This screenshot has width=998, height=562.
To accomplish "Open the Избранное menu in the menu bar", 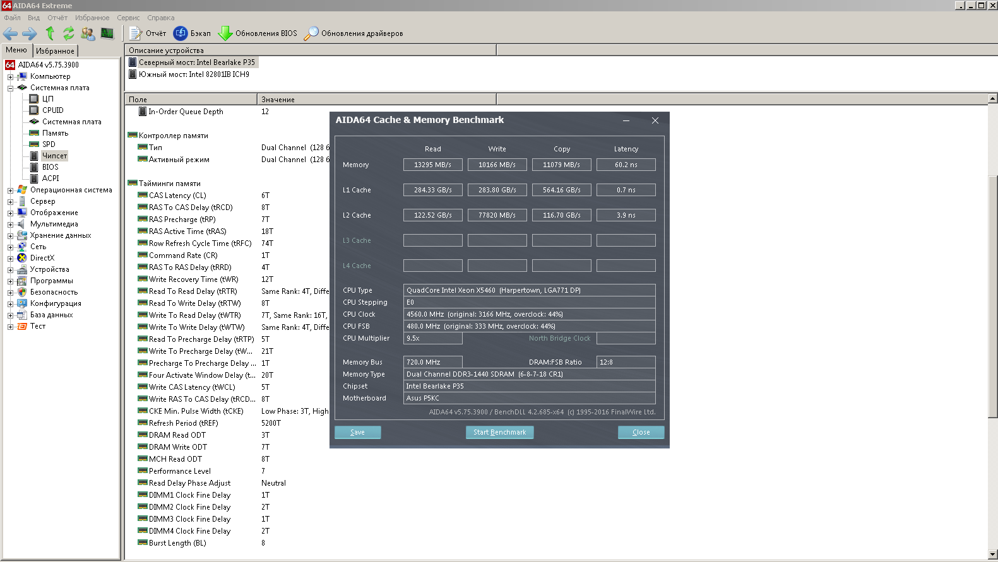I will pos(92,18).
